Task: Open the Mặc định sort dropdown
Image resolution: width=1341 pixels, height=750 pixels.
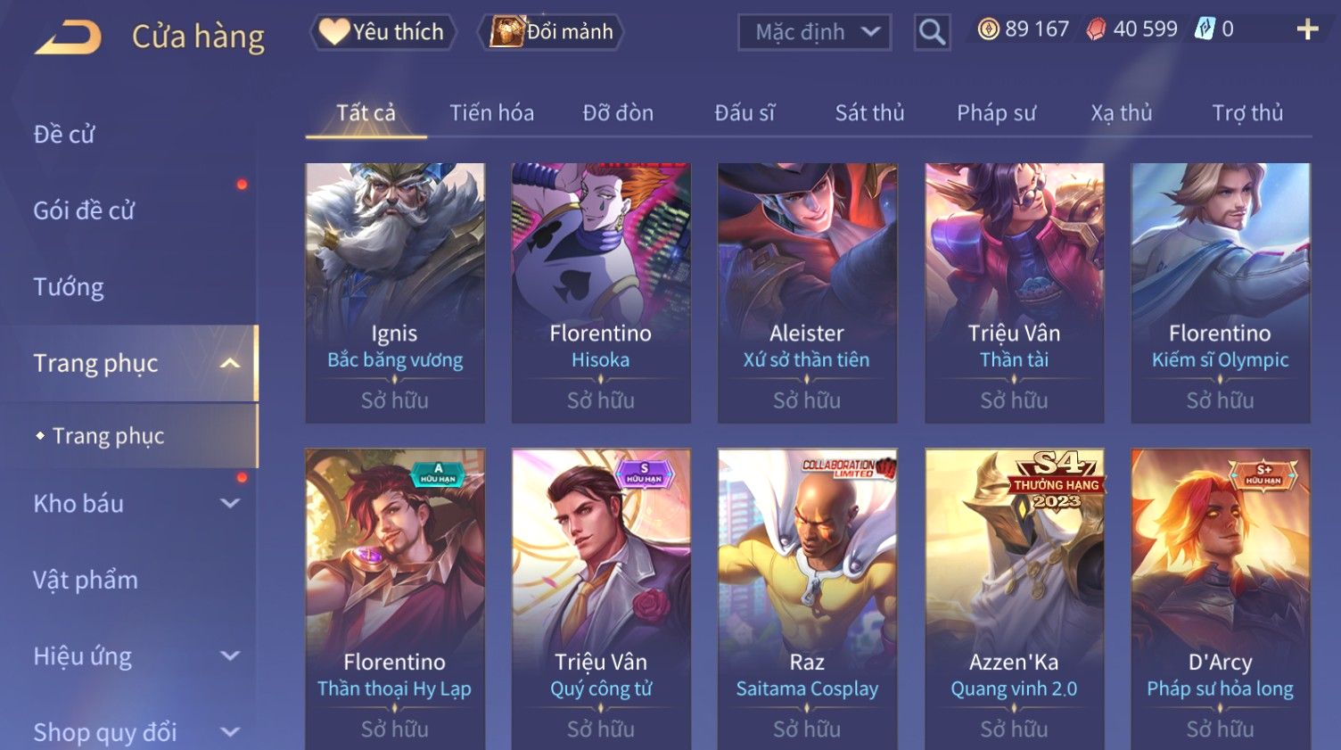Action: pyautogui.click(x=814, y=33)
